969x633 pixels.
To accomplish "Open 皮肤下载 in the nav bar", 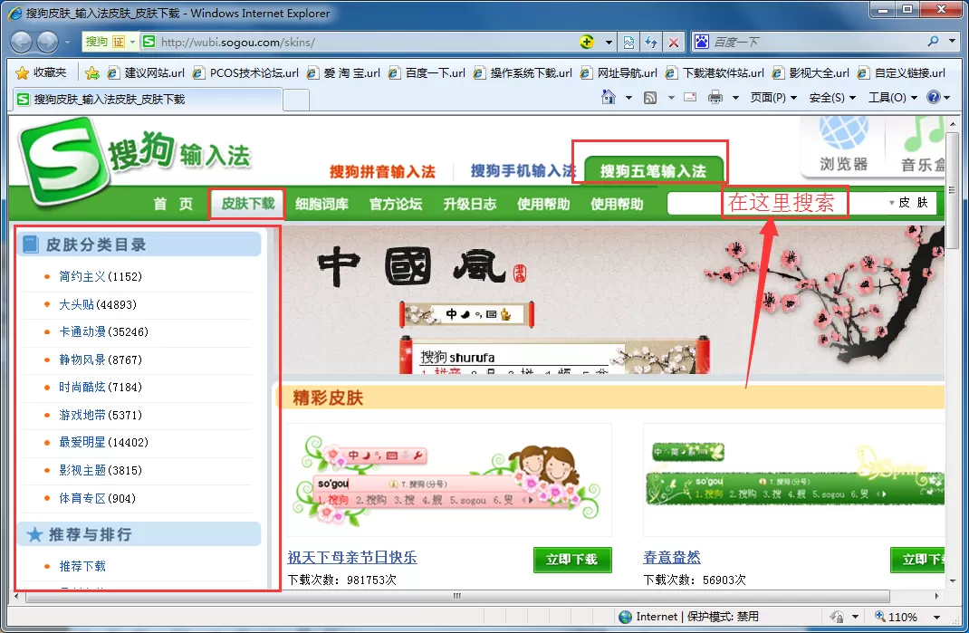I will tap(248, 204).
